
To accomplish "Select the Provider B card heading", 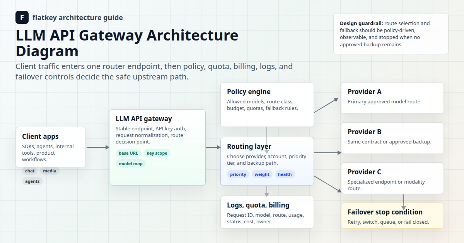I will 365,132.
